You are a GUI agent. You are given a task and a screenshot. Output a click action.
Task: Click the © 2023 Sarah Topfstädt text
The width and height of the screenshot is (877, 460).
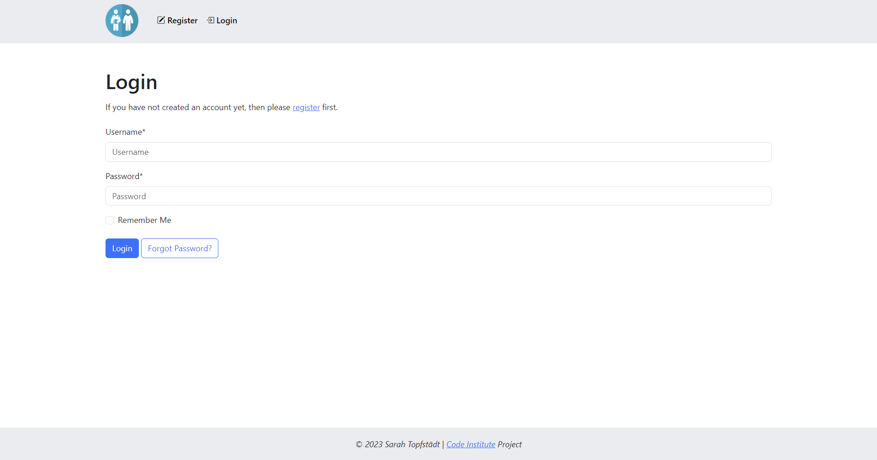coord(397,444)
